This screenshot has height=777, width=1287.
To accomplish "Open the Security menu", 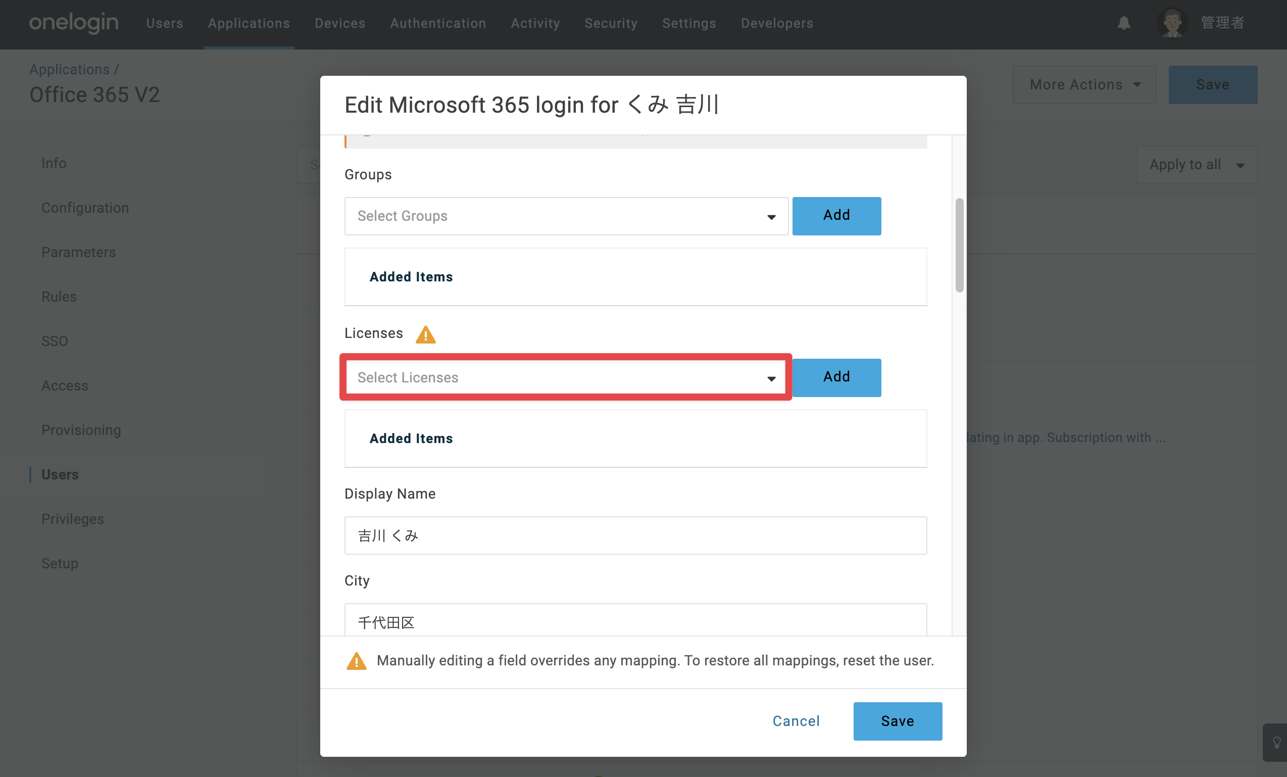I will (x=611, y=23).
